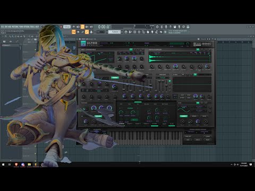Open the EDIT menu
This screenshot has width=255, height=191.
(x=6, y=27)
